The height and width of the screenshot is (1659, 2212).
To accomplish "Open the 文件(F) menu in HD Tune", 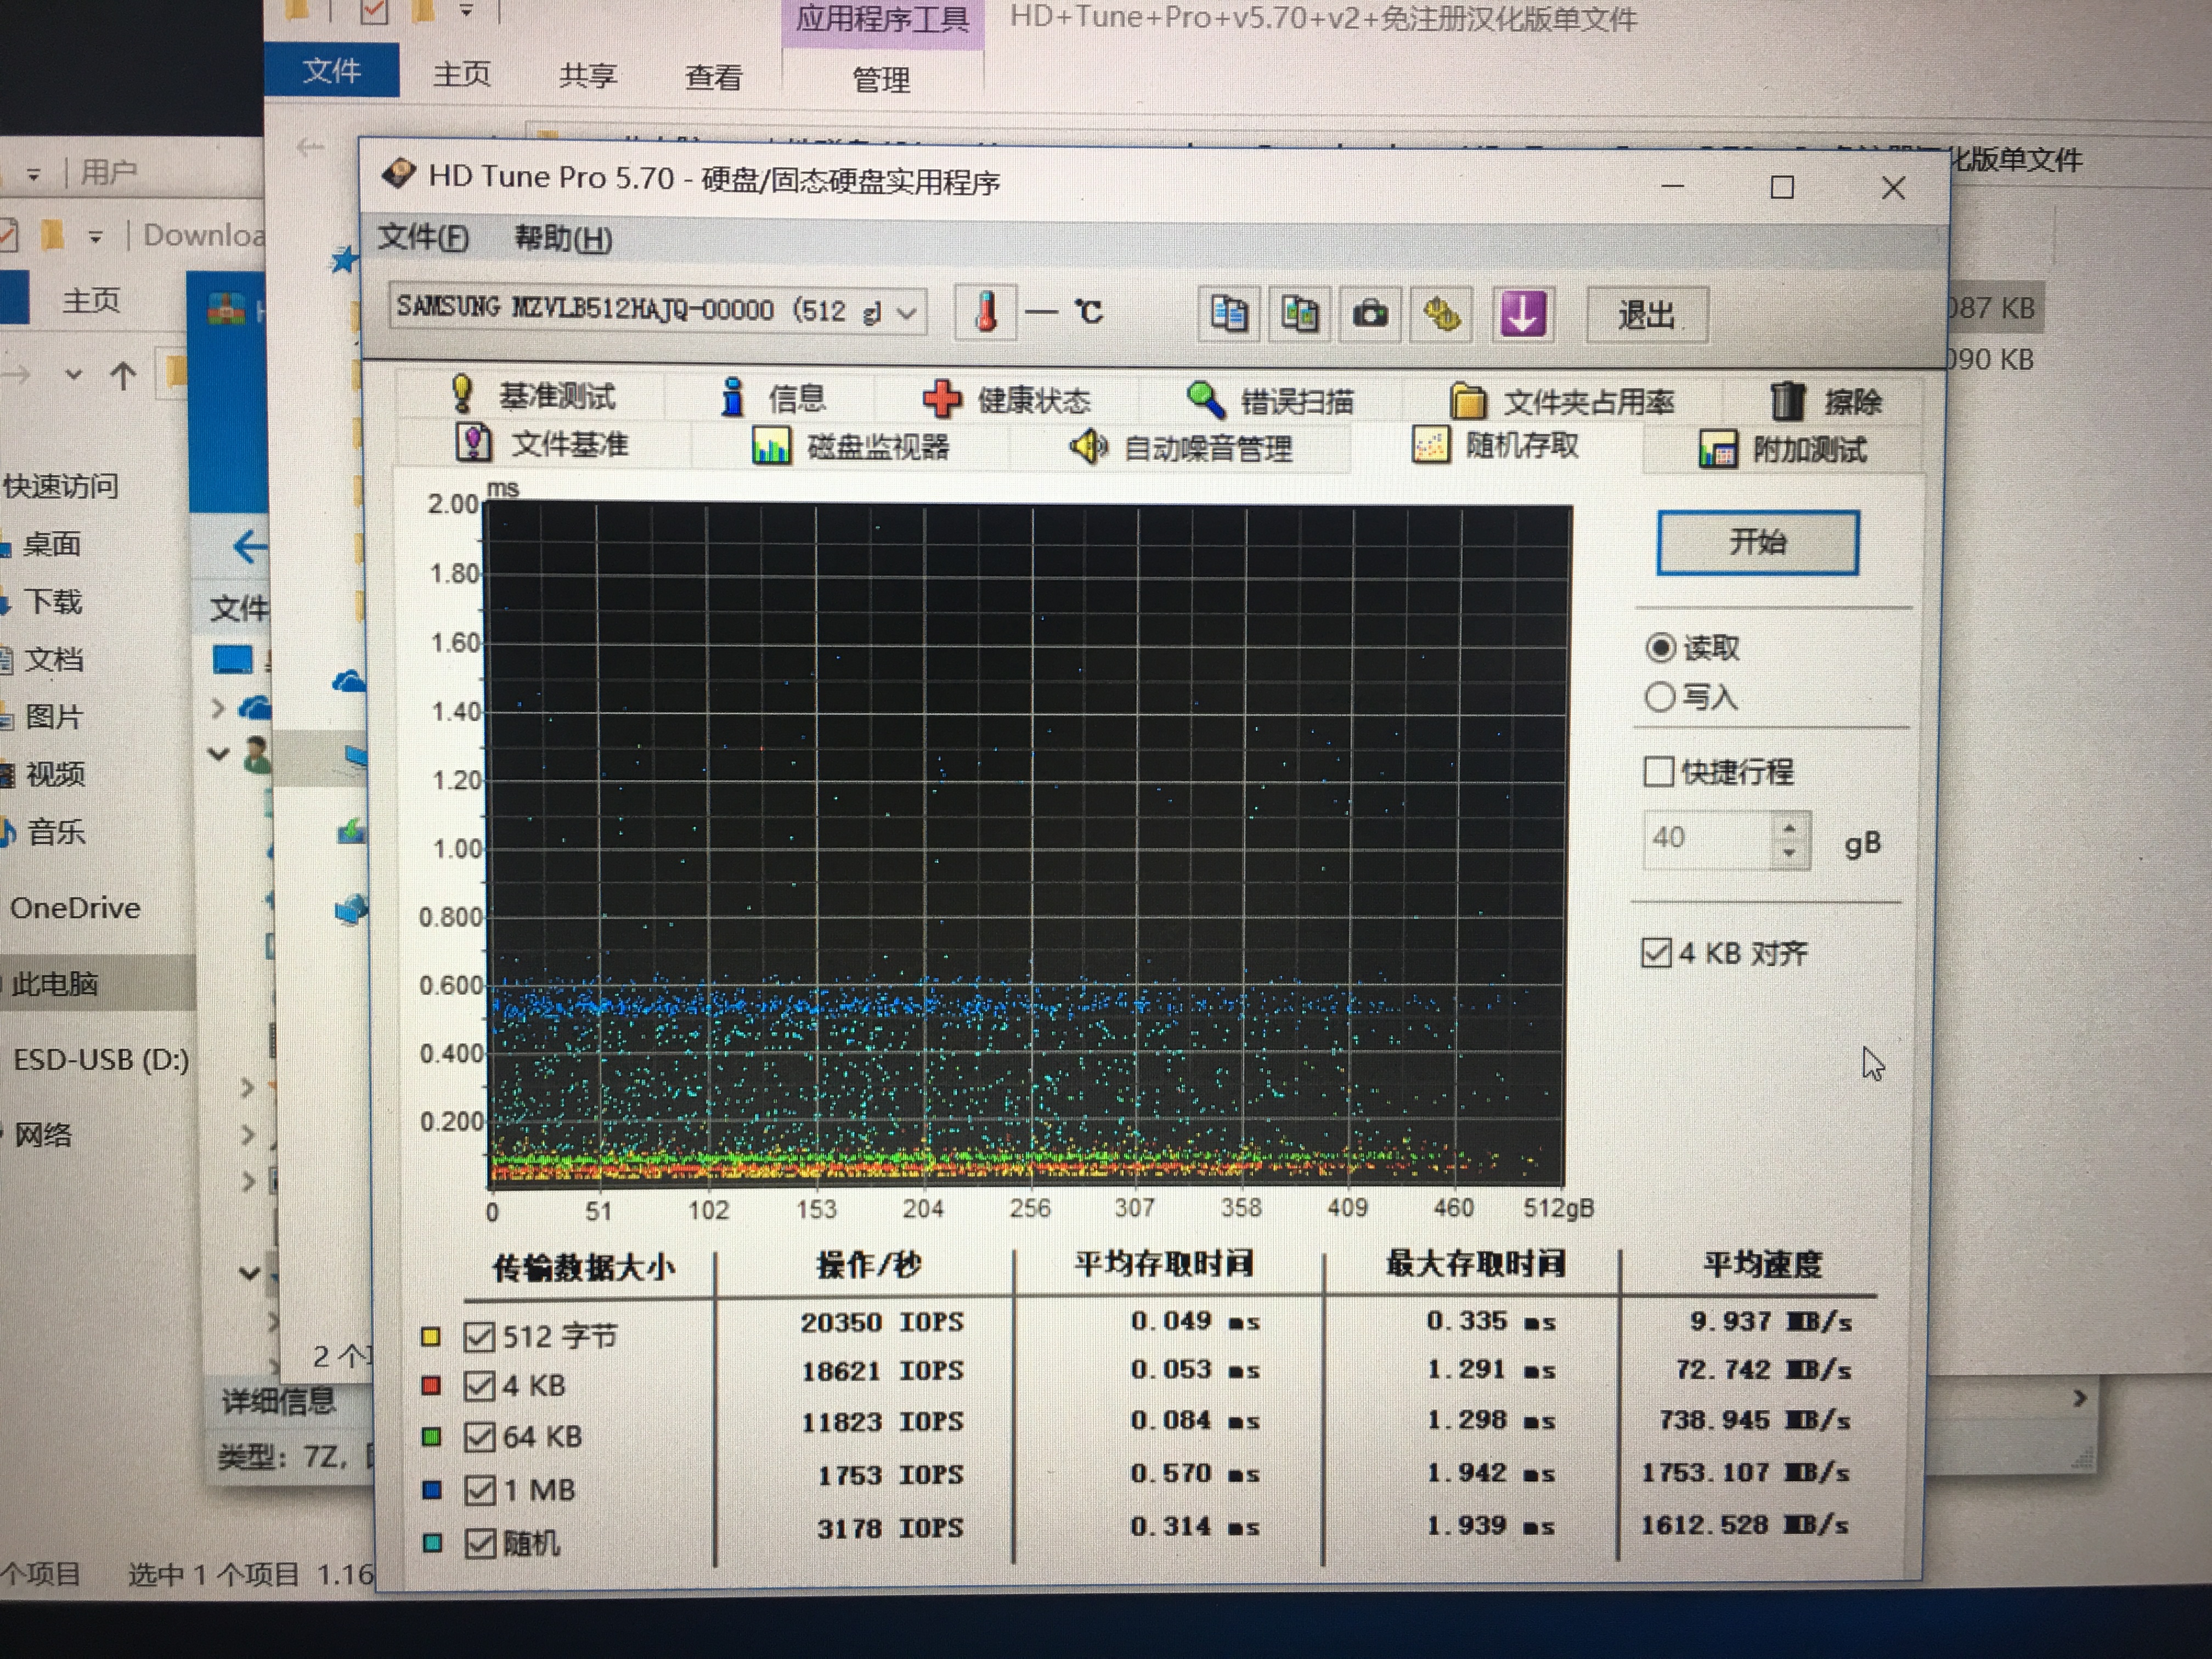I will 423,238.
